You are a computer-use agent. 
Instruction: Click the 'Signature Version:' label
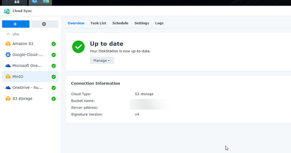click(87, 115)
